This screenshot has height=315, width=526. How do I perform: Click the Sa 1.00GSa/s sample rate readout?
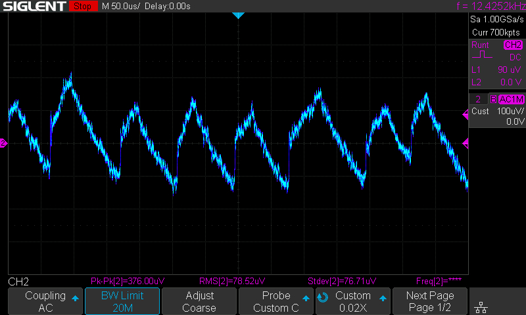(x=496, y=19)
